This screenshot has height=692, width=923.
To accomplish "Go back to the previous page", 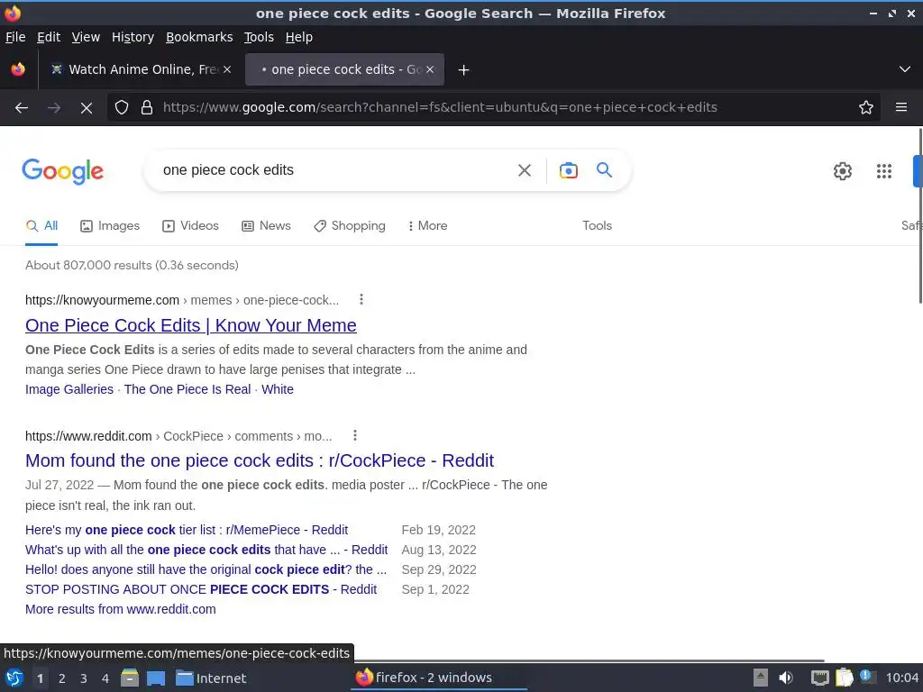I will tap(22, 108).
